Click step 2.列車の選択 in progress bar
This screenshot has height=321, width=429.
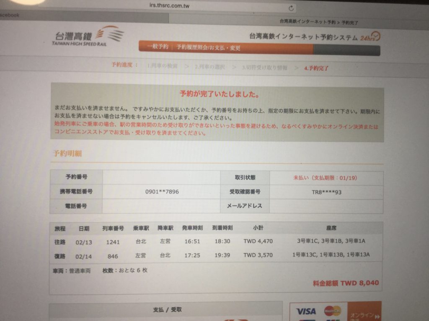(209, 67)
